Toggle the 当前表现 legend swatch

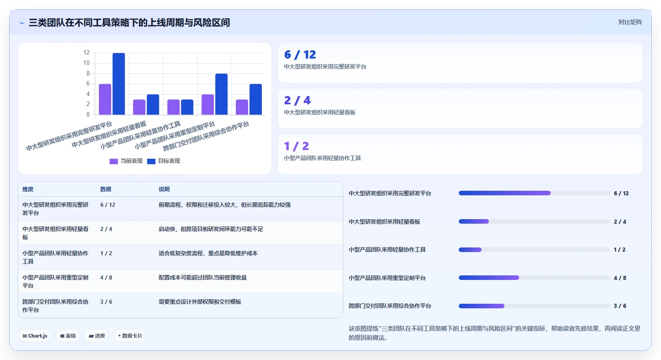[114, 161]
